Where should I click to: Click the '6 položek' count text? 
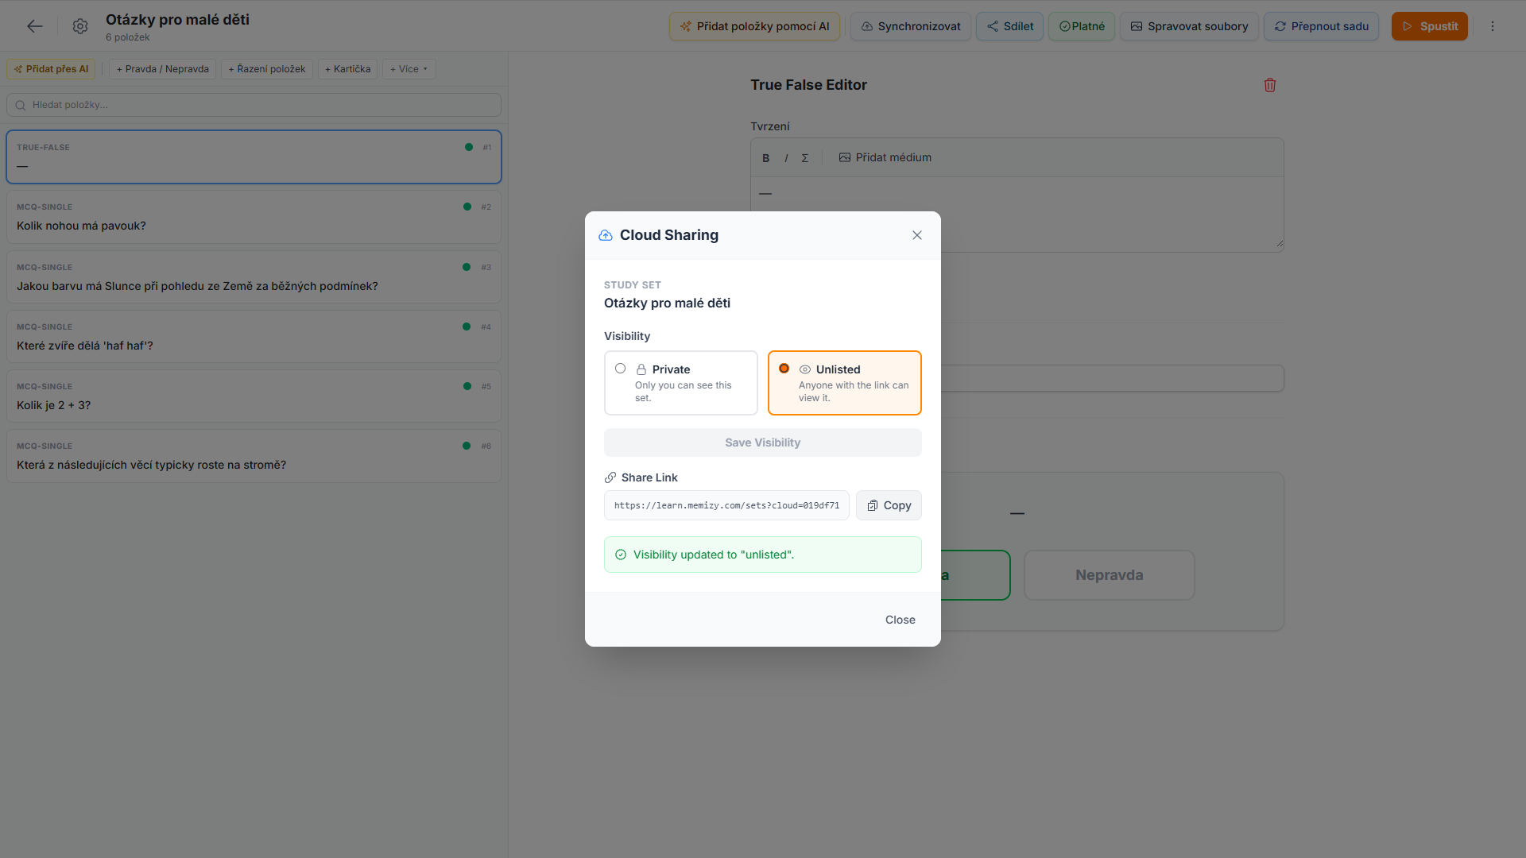pyautogui.click(x=127, y=37)
